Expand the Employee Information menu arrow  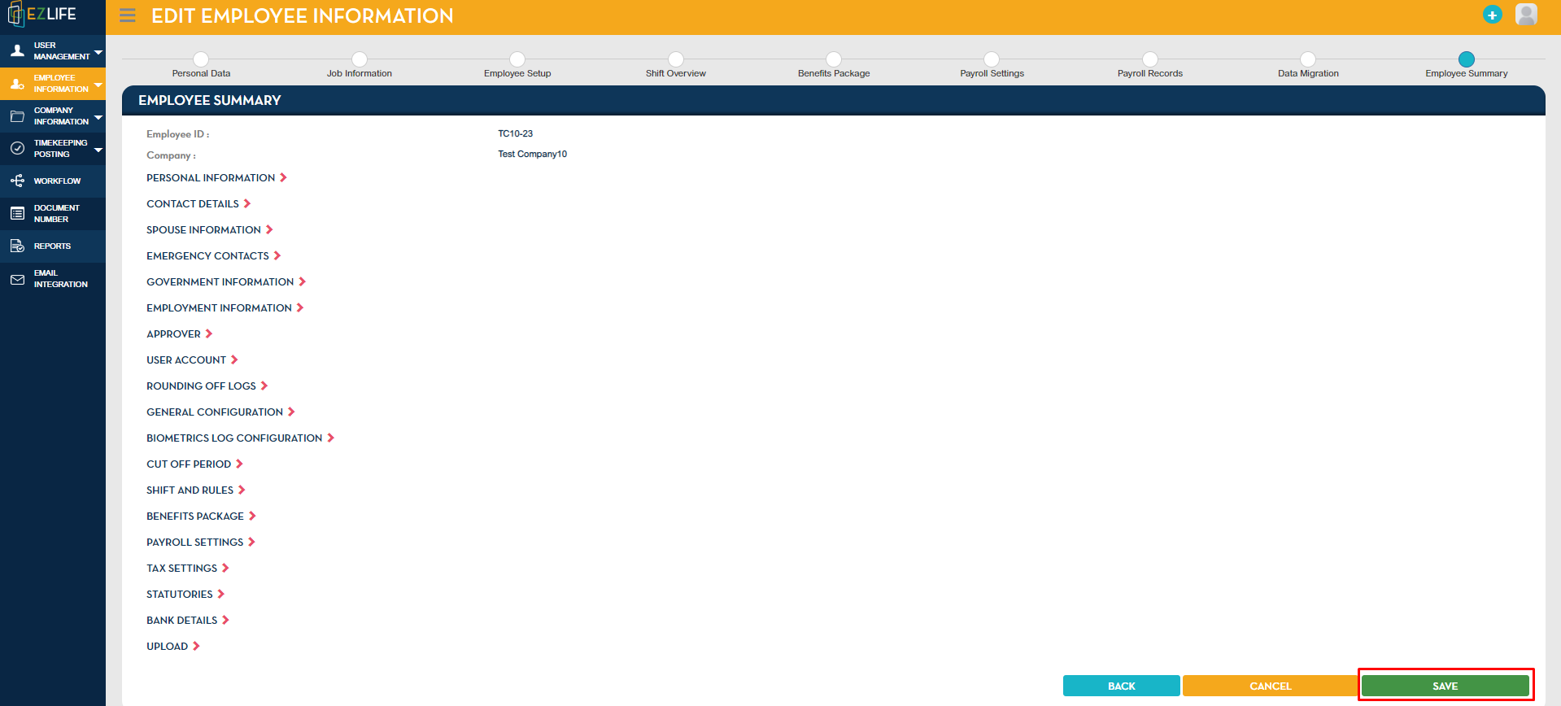click(x=98, y=85)
